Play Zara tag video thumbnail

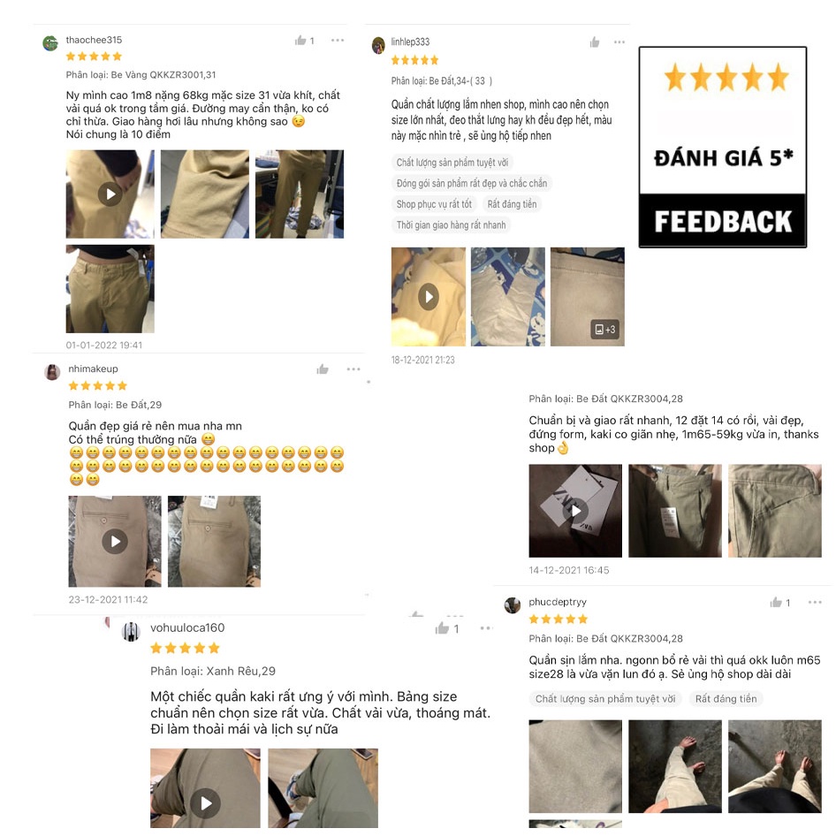[x=575, y=511]
